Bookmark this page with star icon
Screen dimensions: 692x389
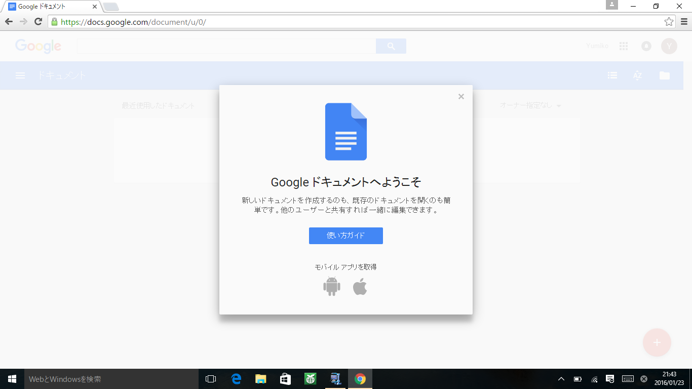669,21
